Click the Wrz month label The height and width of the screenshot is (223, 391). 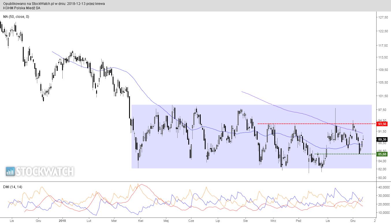point(273,221)
